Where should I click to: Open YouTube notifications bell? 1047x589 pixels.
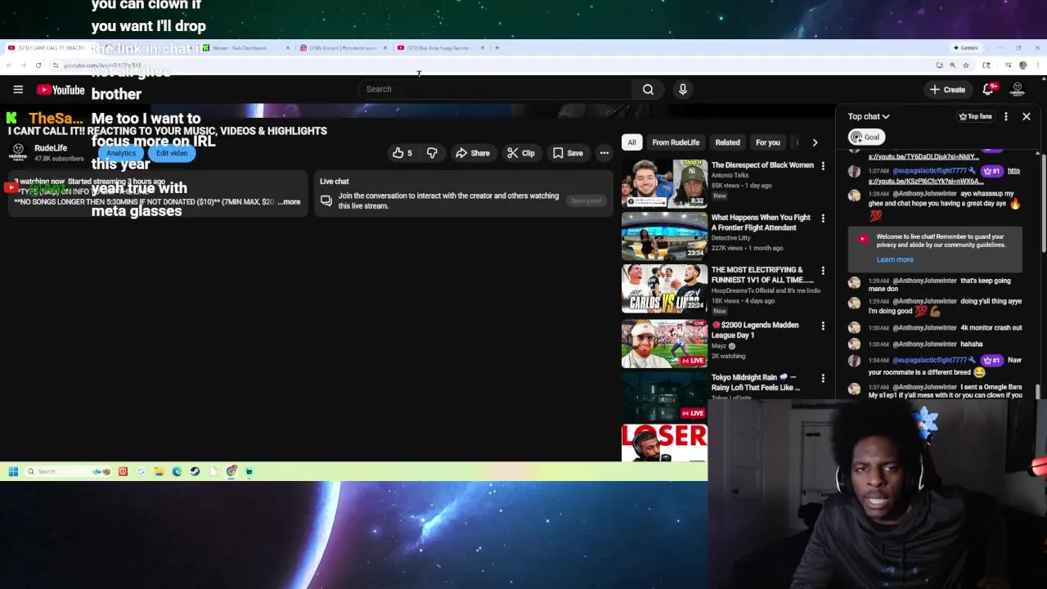(x=988, y=89)
